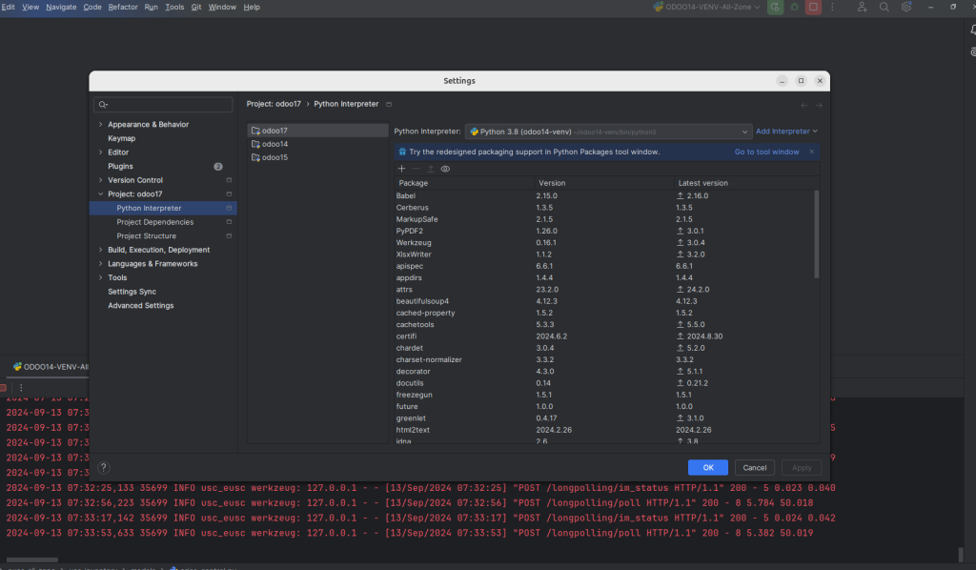Open the Navigate menu

(x=61, y=8)
